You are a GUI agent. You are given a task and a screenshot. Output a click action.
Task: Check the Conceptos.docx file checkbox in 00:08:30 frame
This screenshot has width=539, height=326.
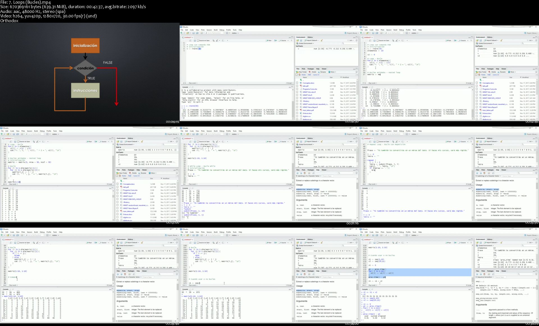[297, 83]
